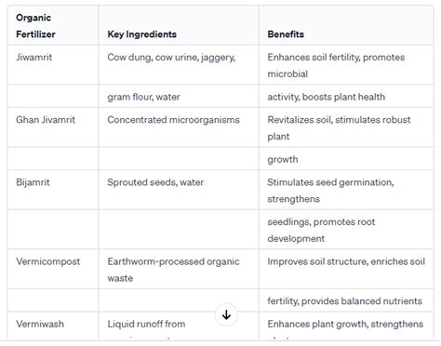This screenshot has height=346, width=441.
Task: Click Sprouted seeds, water cell
Action: click(x=179, y=190)
